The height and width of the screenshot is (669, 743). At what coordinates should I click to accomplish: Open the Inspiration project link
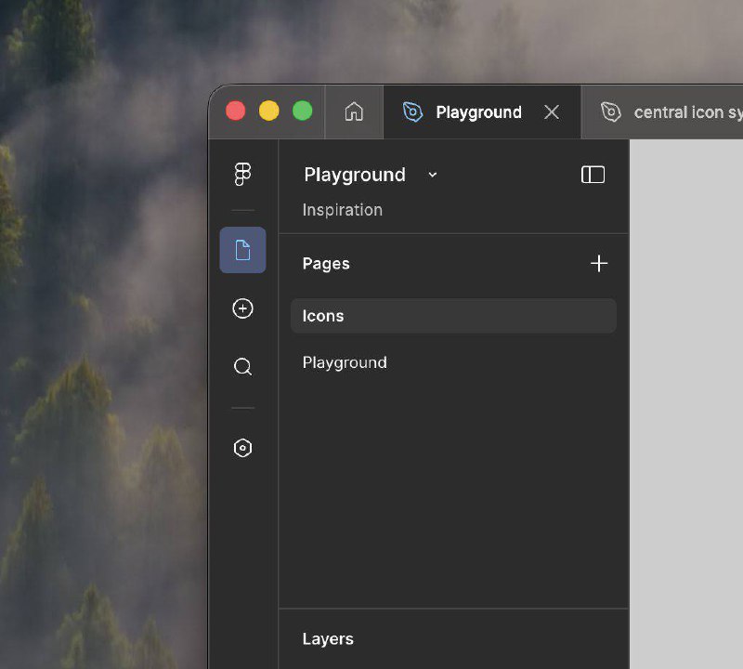[342, 210]
